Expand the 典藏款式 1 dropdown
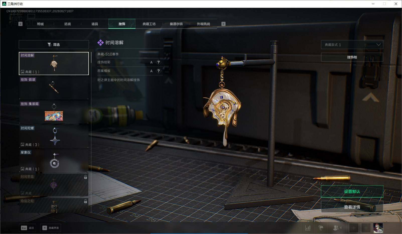The image size is (402, 234). coord(352,45)
